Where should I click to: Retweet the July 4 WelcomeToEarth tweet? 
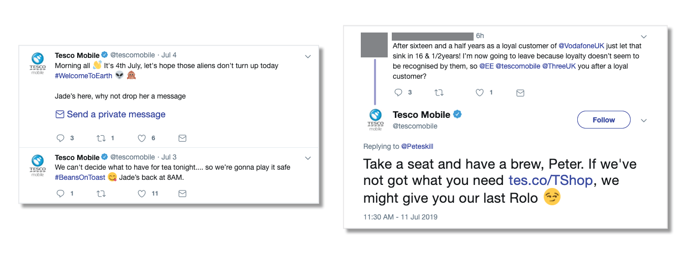[101, 138]
